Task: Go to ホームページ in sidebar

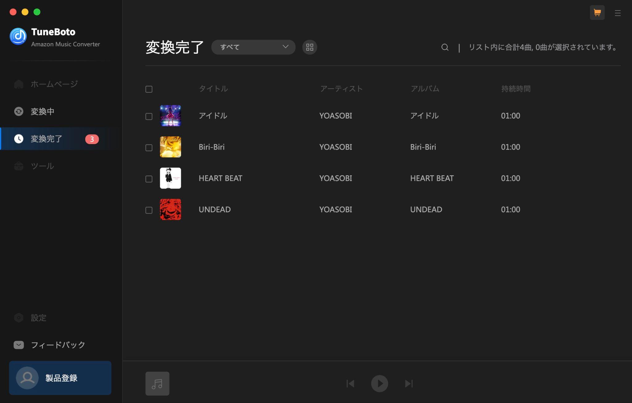Action: pyautogui.click(x=54, y=84)
